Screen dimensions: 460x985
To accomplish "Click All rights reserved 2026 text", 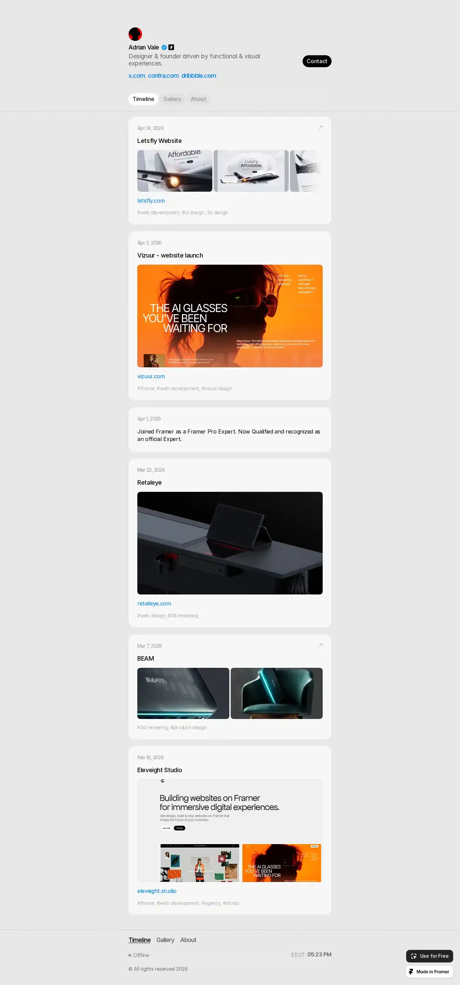I will pyautogui.click(x=158, y=969).
